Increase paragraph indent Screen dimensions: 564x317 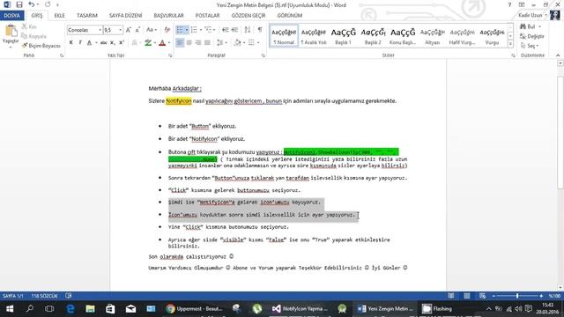pos(234,30)
